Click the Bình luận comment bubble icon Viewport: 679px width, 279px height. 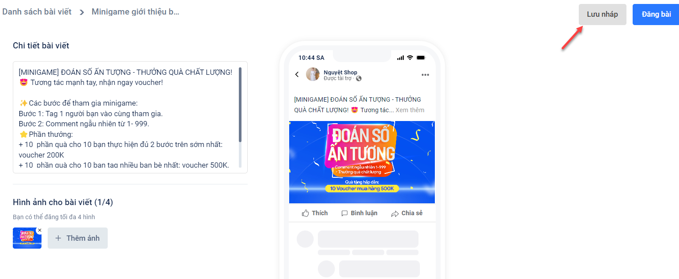tap(345, 213)
